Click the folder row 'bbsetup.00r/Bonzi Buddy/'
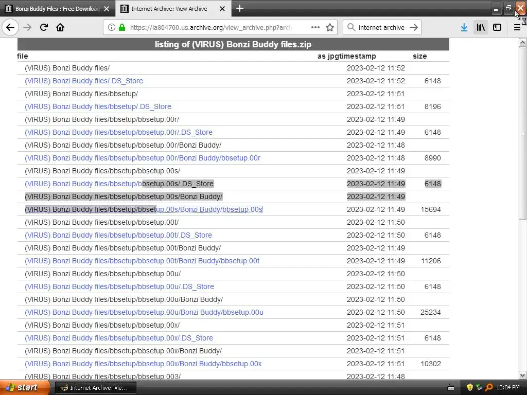527x395 pixels. pyautogui.click(x=123, y=145)
